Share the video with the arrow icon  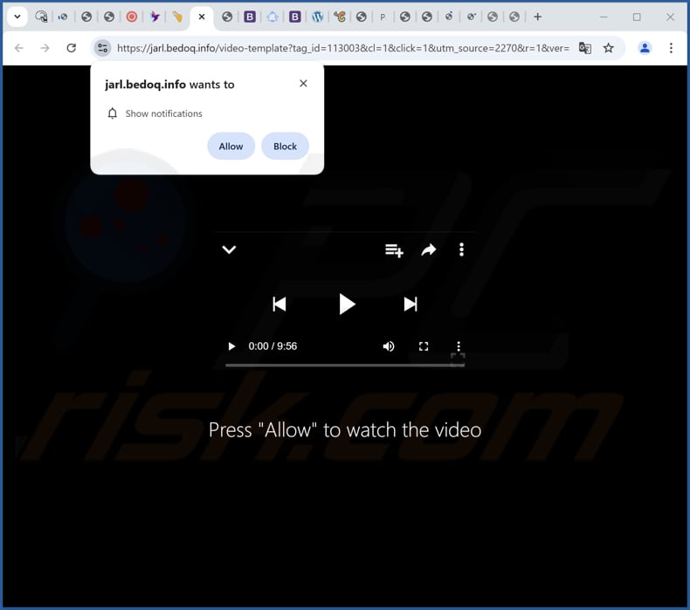[x=429, y=250]
